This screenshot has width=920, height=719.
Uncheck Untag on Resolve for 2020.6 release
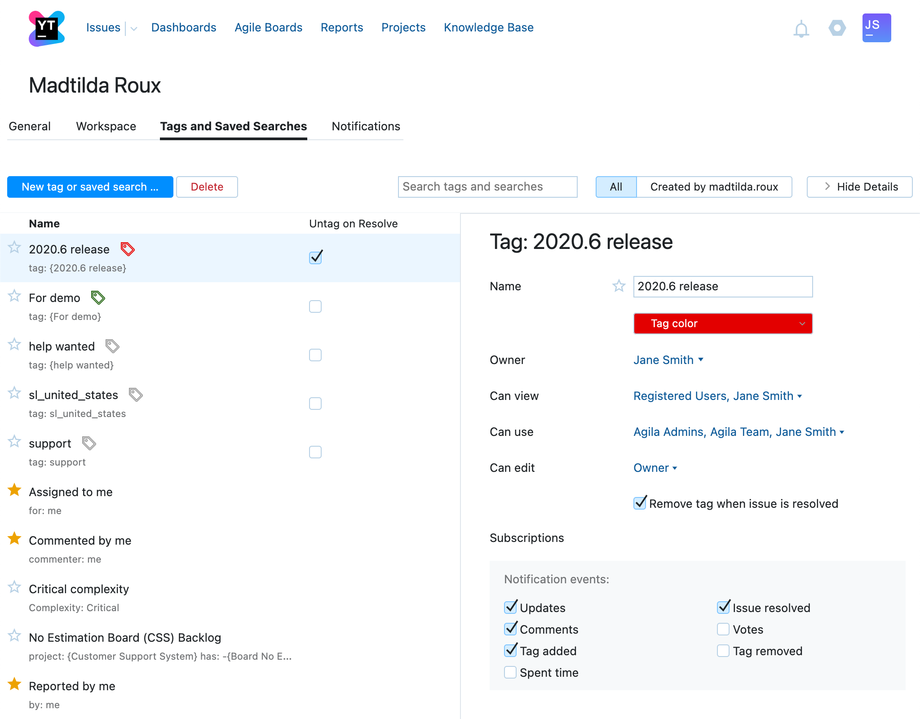click(315, 257)
